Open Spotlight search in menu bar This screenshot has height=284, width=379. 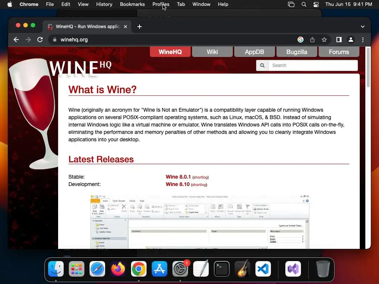click(304, 4)
